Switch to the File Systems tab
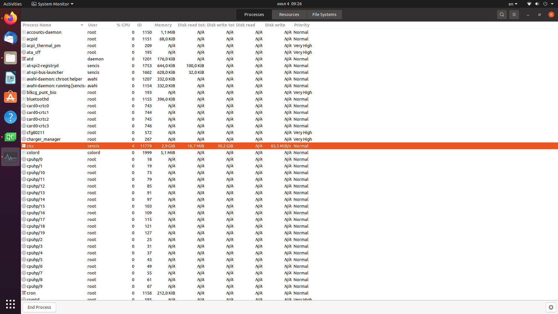This screenshot has height=314, width=558. point(324,15)
